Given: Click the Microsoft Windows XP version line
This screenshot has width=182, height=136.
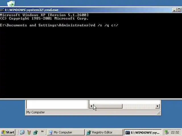Looking at the screenshot, I should click(x=44, y=15).
